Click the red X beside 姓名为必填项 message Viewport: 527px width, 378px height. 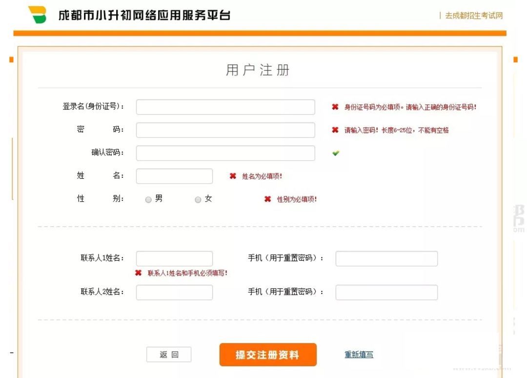click(233, 176)
